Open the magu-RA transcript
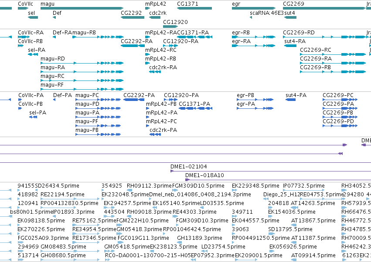Viewport: 371px width, 262px height. tap(82, 71)
